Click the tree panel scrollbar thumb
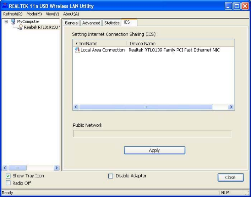The height and width of the screenshot is (197, 251). coord(17,168)
